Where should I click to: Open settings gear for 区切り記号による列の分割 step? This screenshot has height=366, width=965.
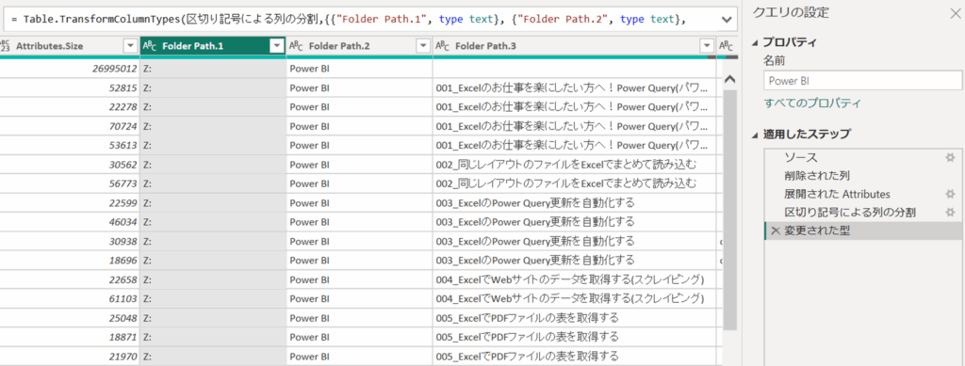tap(950, 213)
